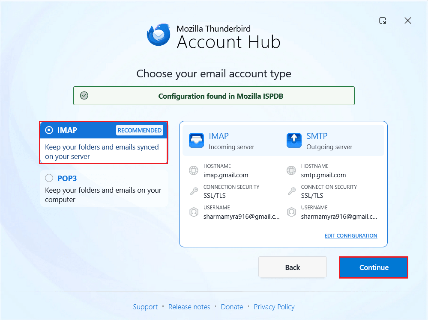Click the SMTP outgoing server upload icon

(294, 141)
